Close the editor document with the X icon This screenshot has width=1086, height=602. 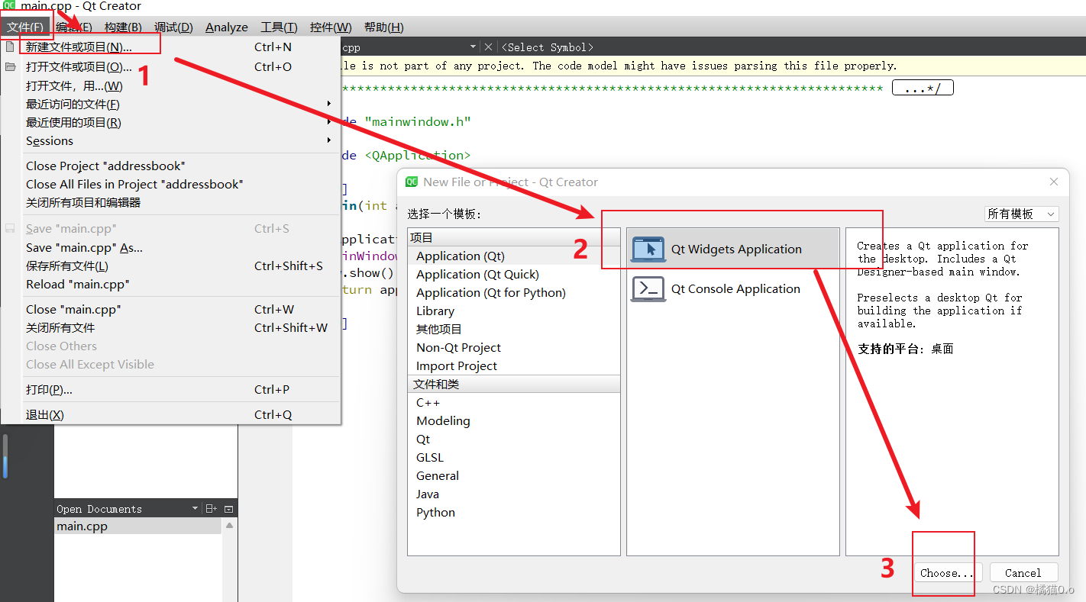pos(489,47)
